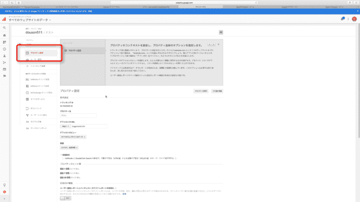Toggle demographics reports switch オフ
The image size is (360, 202).
(x=65, y=198)
